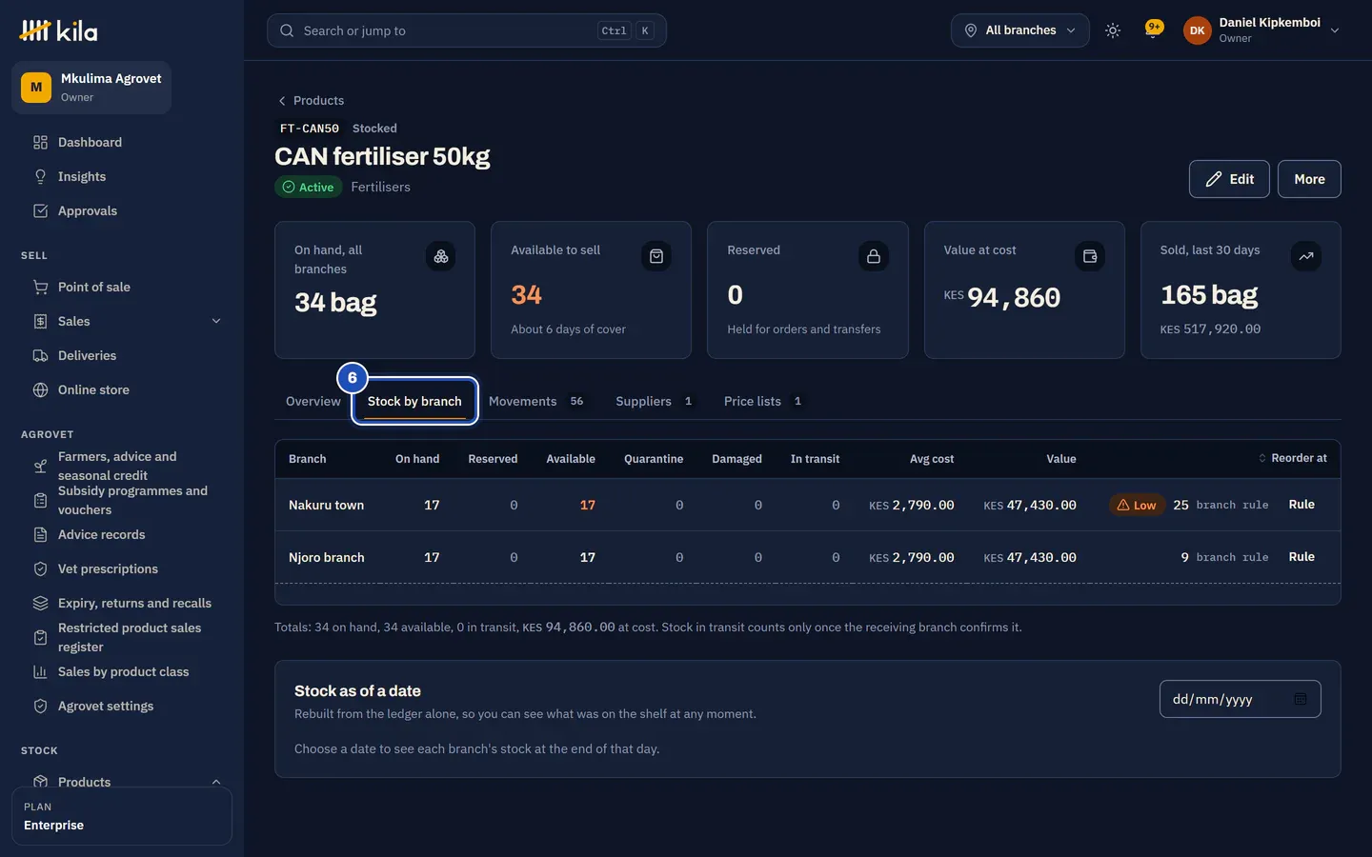Switch to the Overview tab
Viewport: 1372px width, 857px height.
[313, 402]
